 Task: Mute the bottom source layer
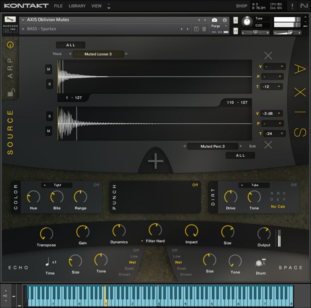49,131
